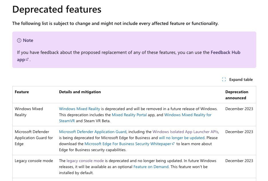The width and height of the screenshot is (268, 181).
Task: Click the Expand table icon
Action: (x=224, y=79)
